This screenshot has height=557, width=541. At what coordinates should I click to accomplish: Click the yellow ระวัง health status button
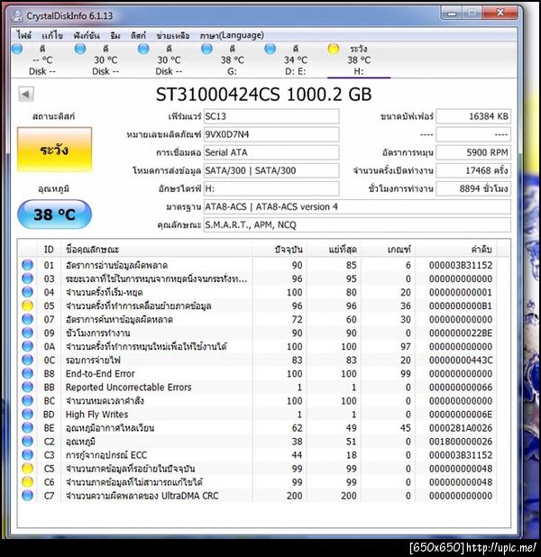pyautogui.click(x=54, y=150)
